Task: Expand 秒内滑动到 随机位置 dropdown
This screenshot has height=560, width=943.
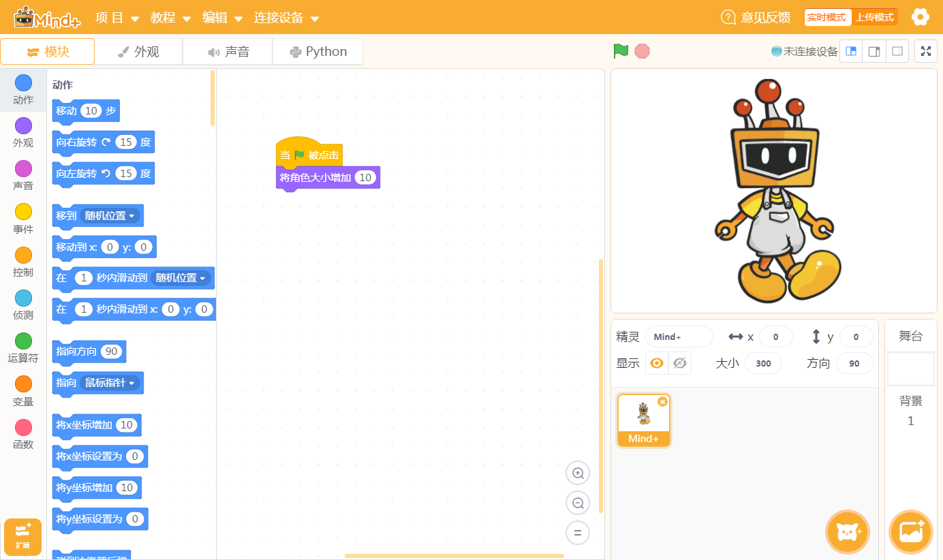Action: click(181, 278)
